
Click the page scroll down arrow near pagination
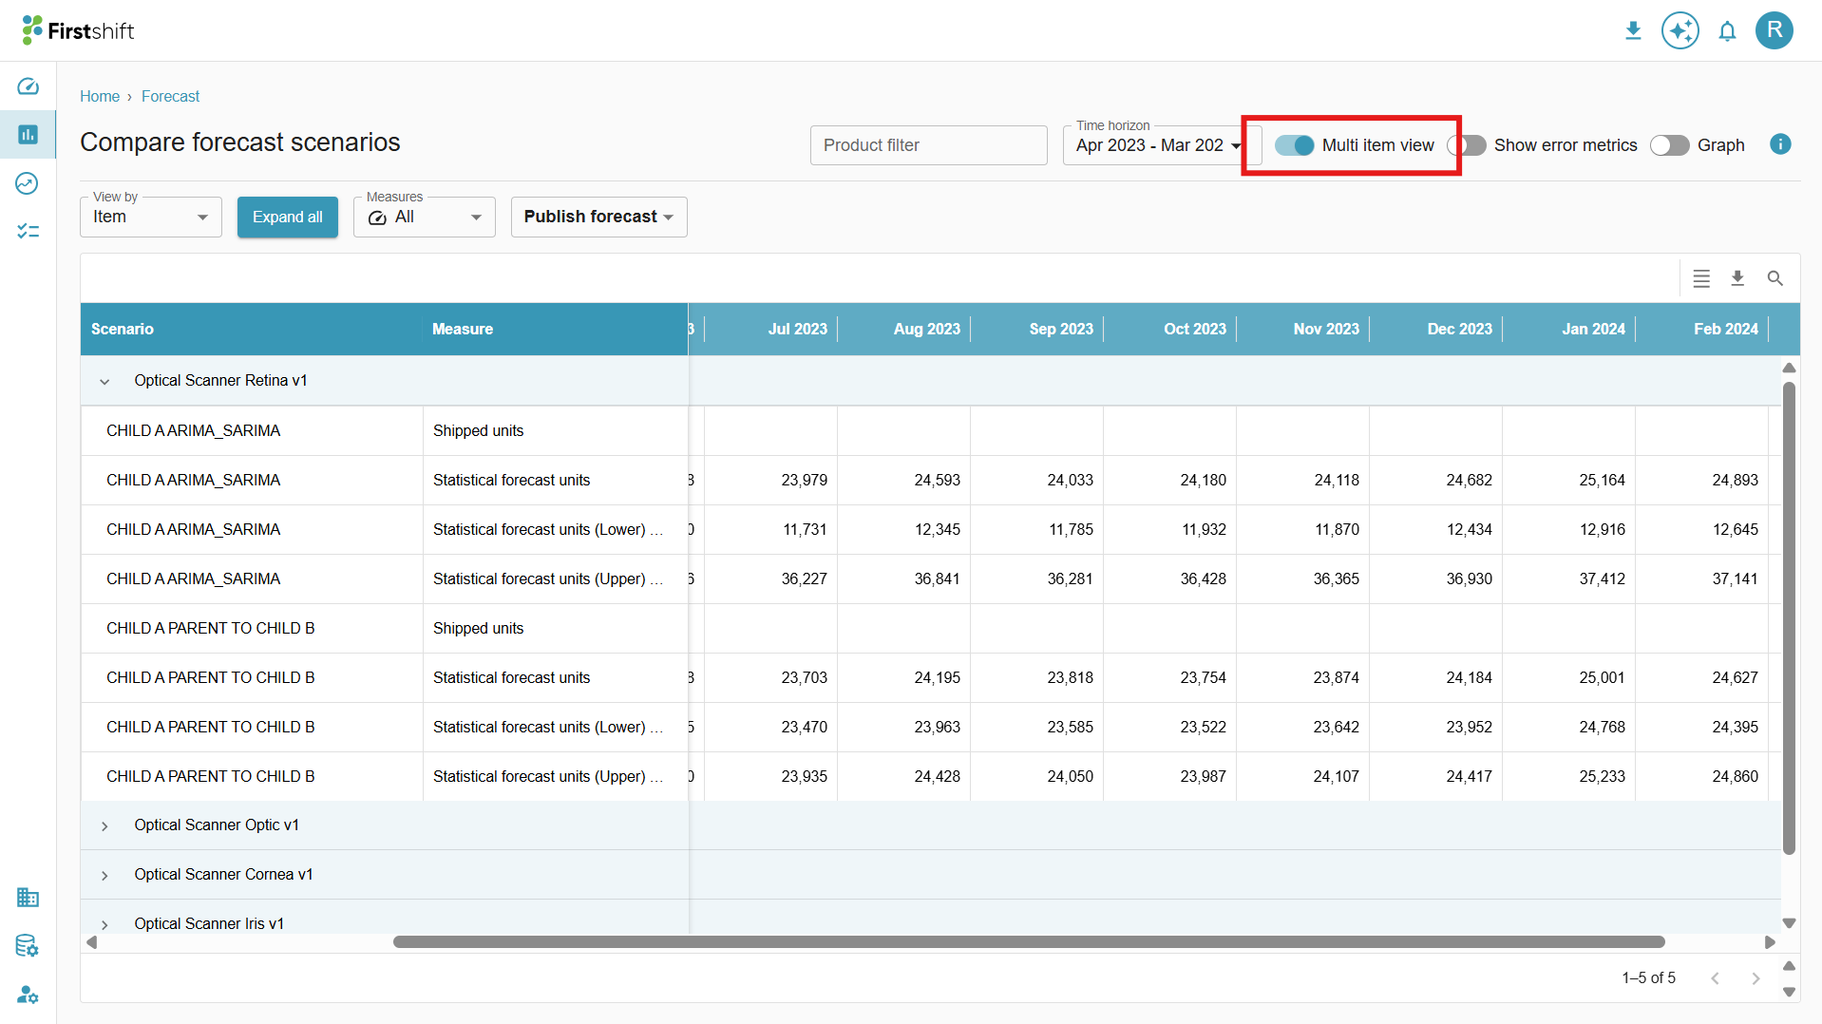[x=1789, y=992]
